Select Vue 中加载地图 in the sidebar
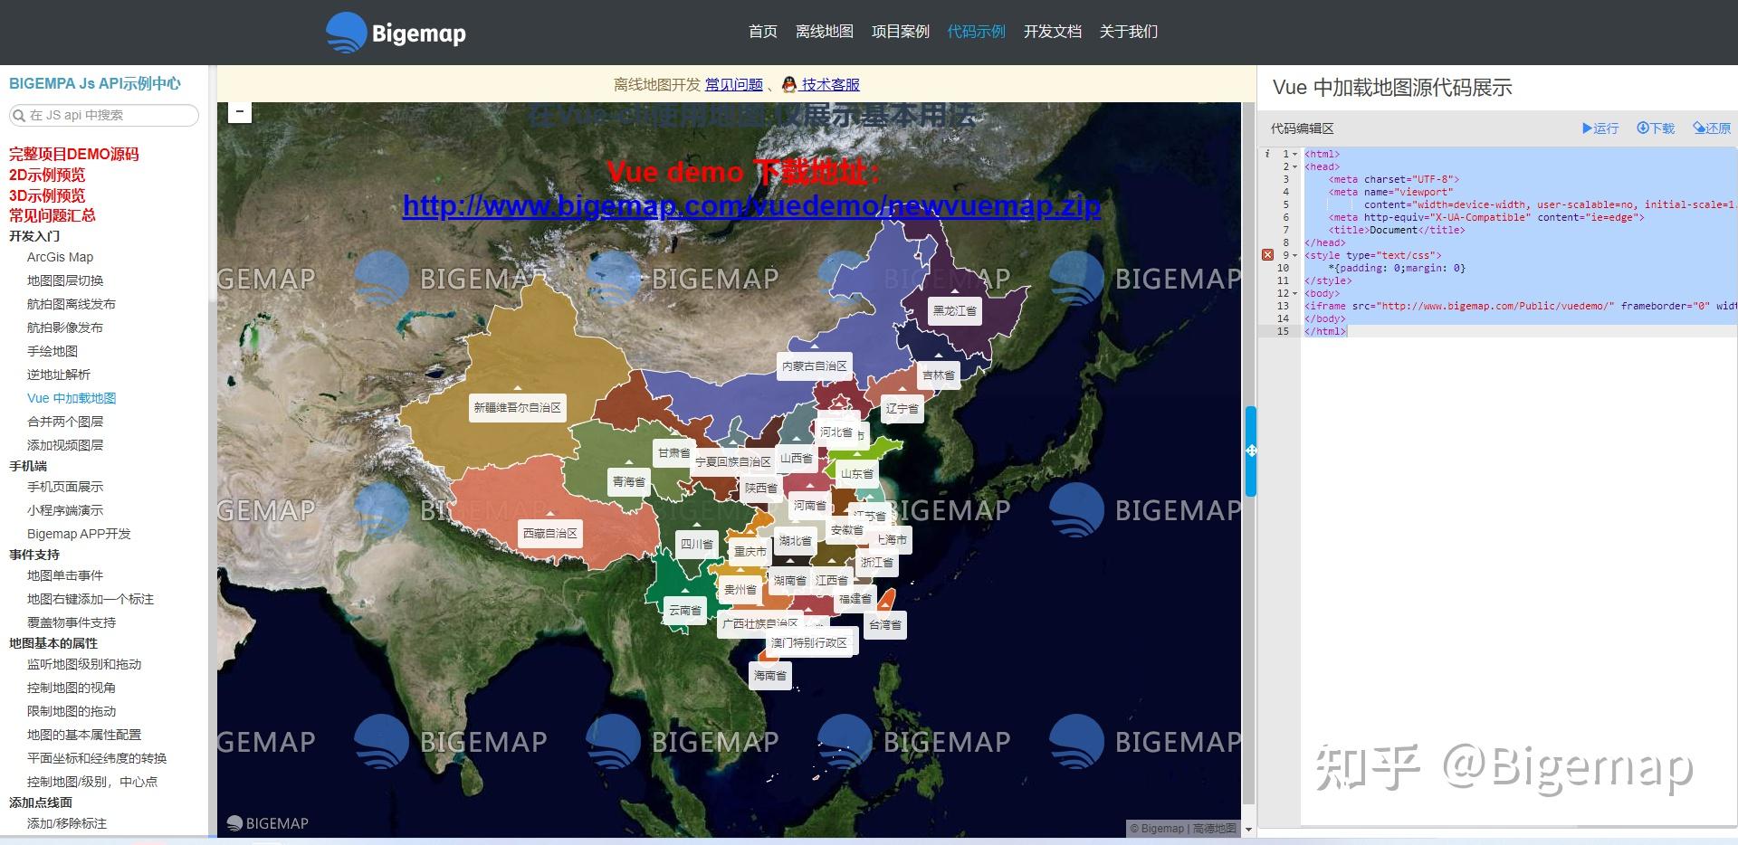 point(72,398)
